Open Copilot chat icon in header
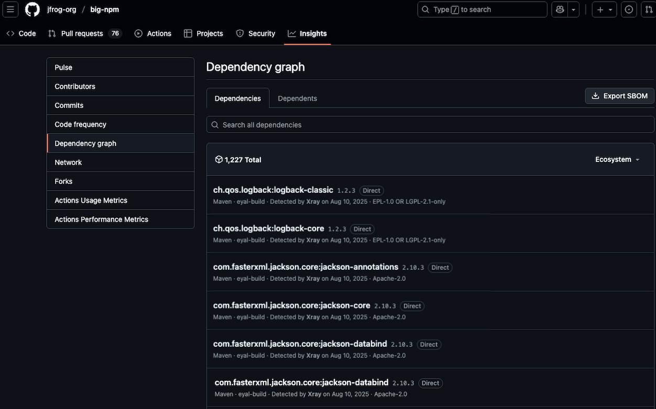Screen dimensions: 656x409 click(560, 9)
